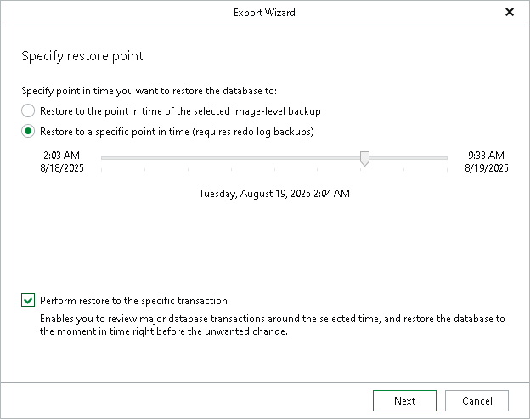
Task: Click the transaction restore description text
Action: pos(273,325)
